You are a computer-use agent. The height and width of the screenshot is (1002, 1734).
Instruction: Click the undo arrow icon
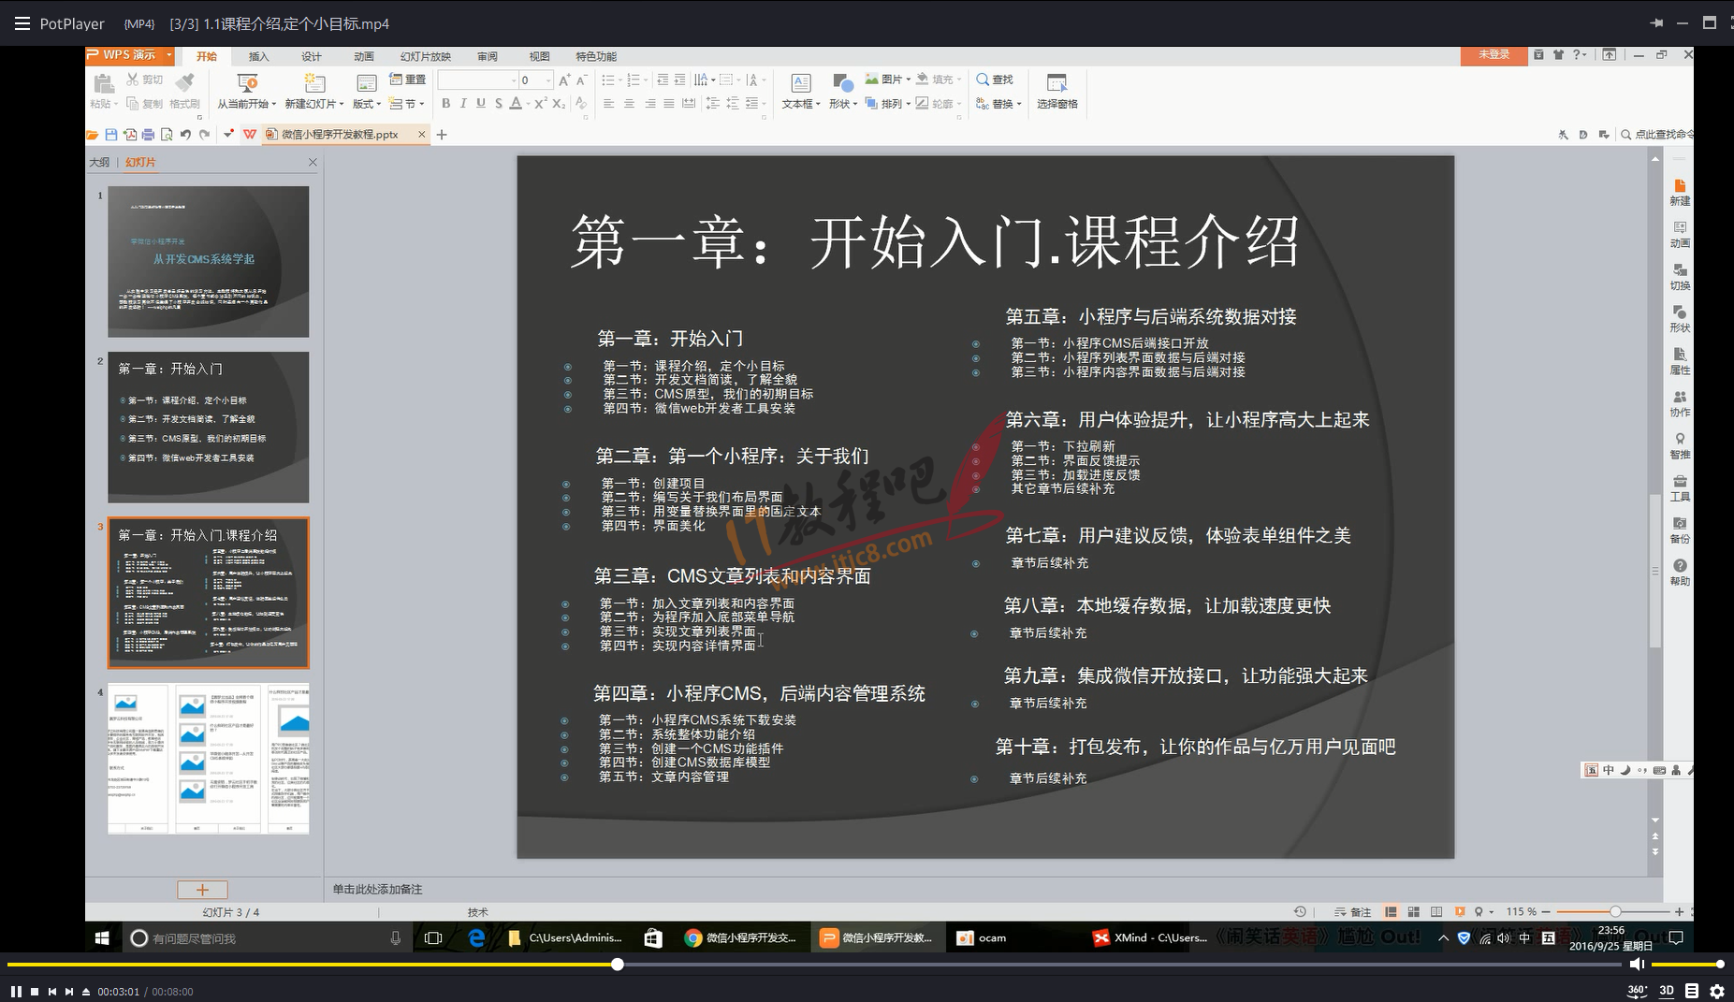pyautogui.click(x=185, y=135)
